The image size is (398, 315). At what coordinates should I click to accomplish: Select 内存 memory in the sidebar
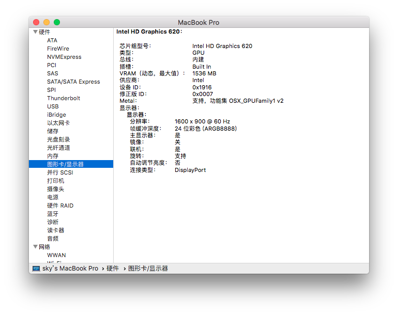53,156
